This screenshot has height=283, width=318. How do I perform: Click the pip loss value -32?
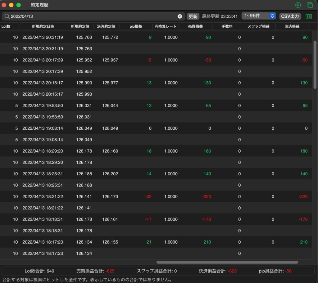[148, 196]
